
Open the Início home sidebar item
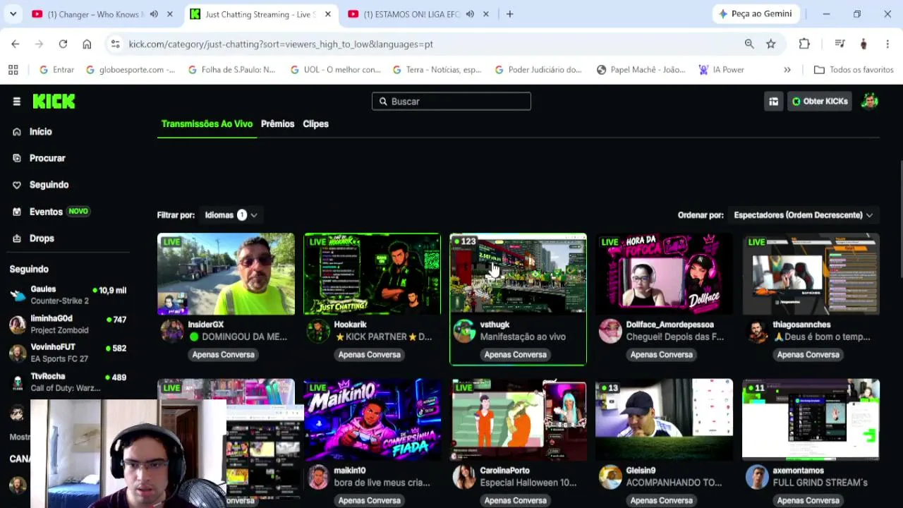tap(33, 132)
